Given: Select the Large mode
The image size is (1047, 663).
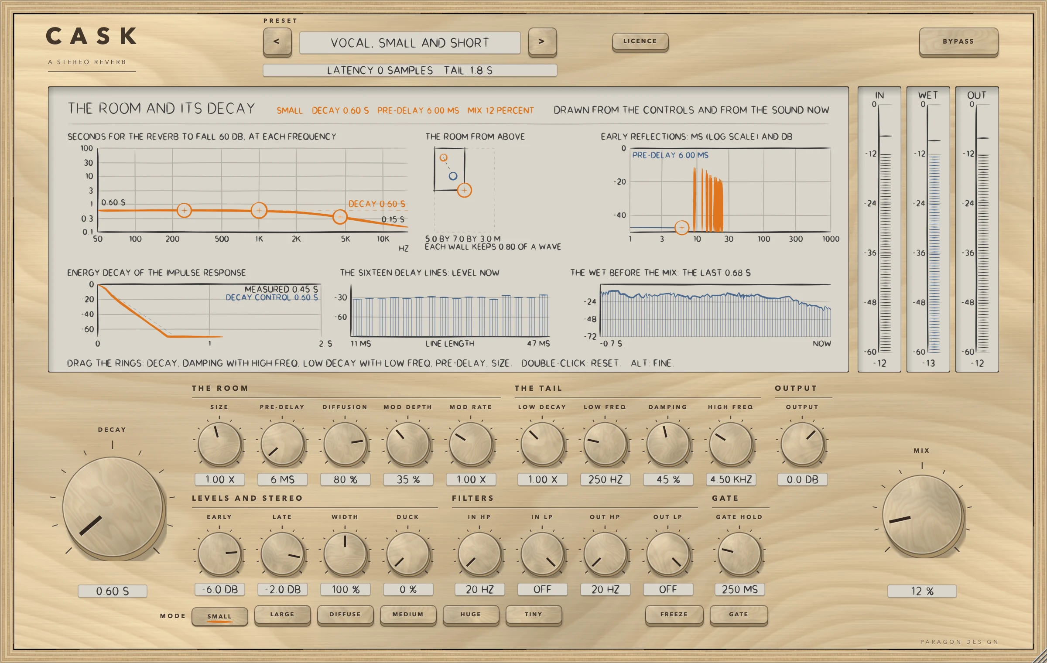Looking at the screenshot, I should 282,615.
